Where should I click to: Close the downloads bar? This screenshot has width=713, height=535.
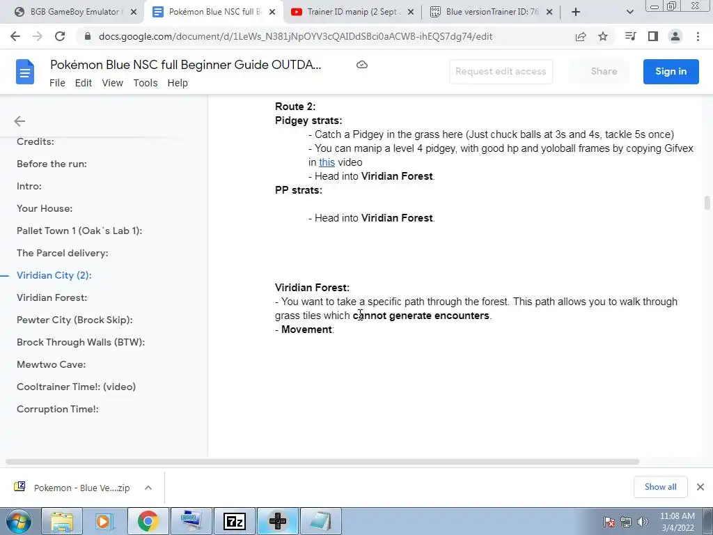tap(700, 487)
